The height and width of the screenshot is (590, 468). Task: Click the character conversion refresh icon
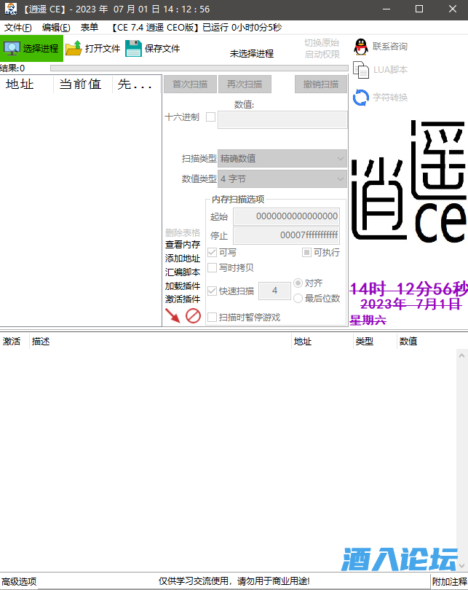361,98
